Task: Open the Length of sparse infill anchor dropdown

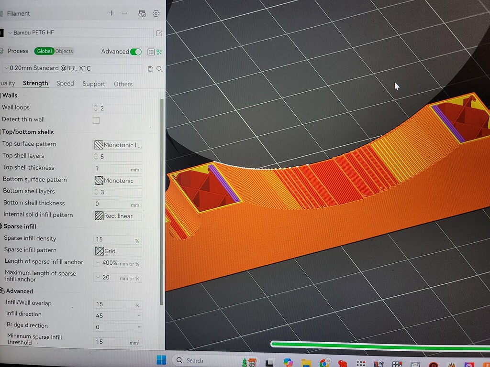Action: click(118, 263)
